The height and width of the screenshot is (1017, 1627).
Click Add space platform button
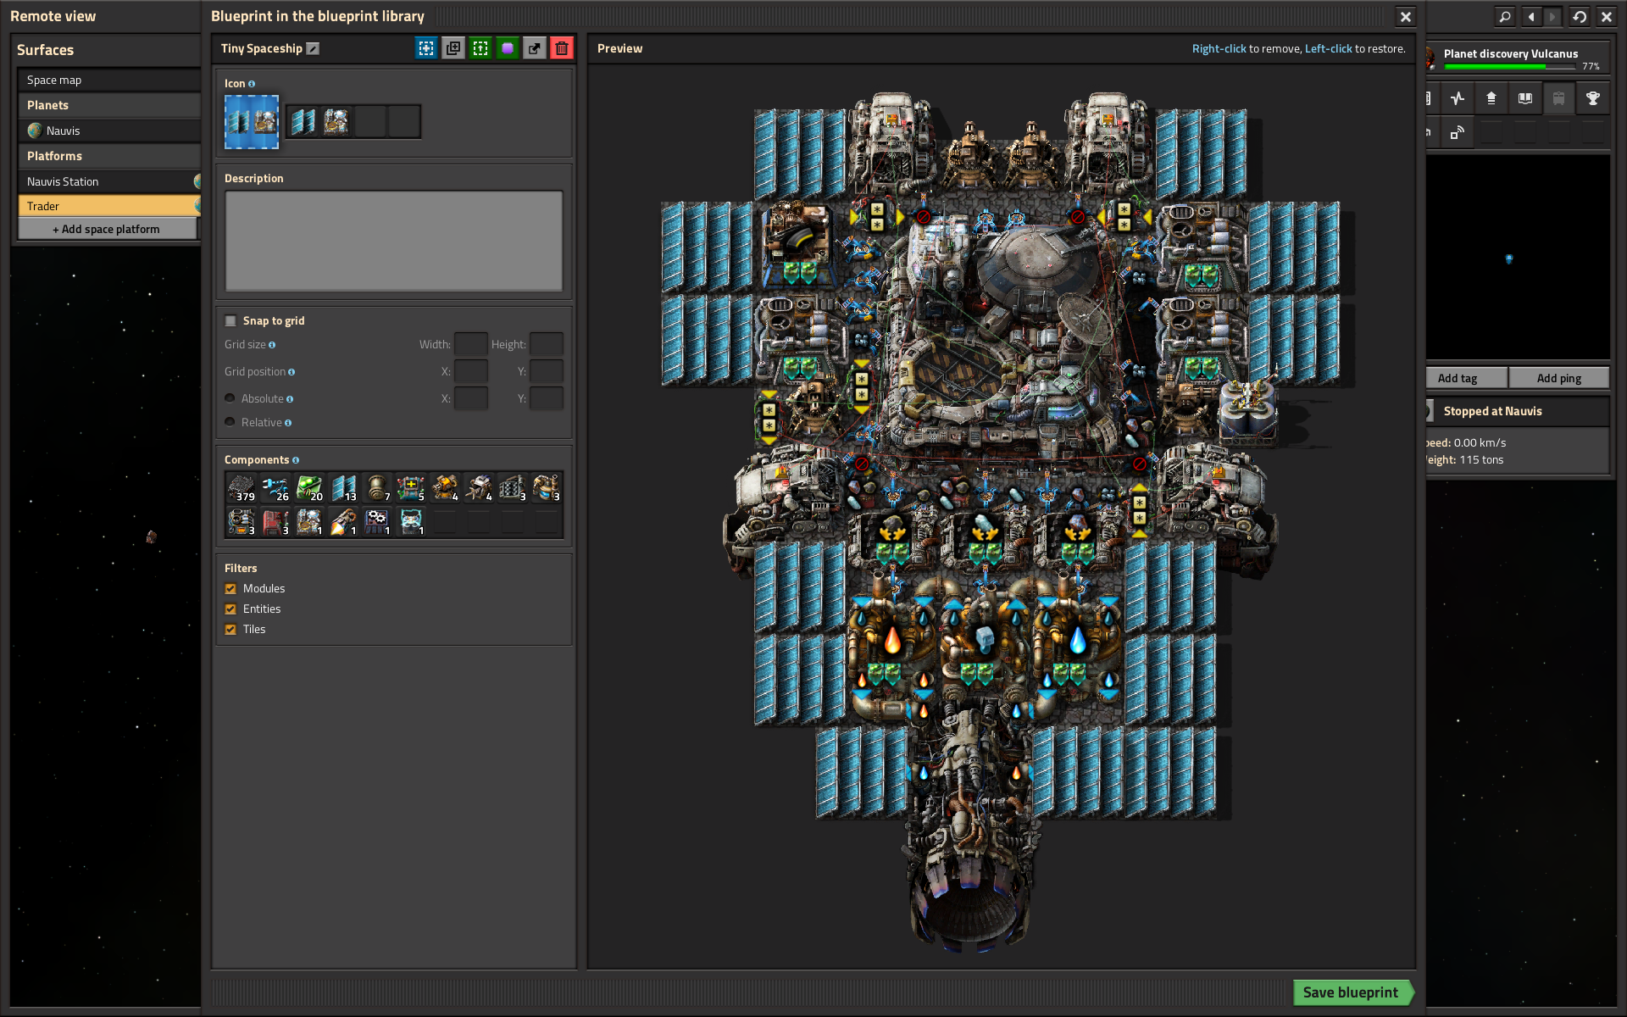tap(107, 229)
